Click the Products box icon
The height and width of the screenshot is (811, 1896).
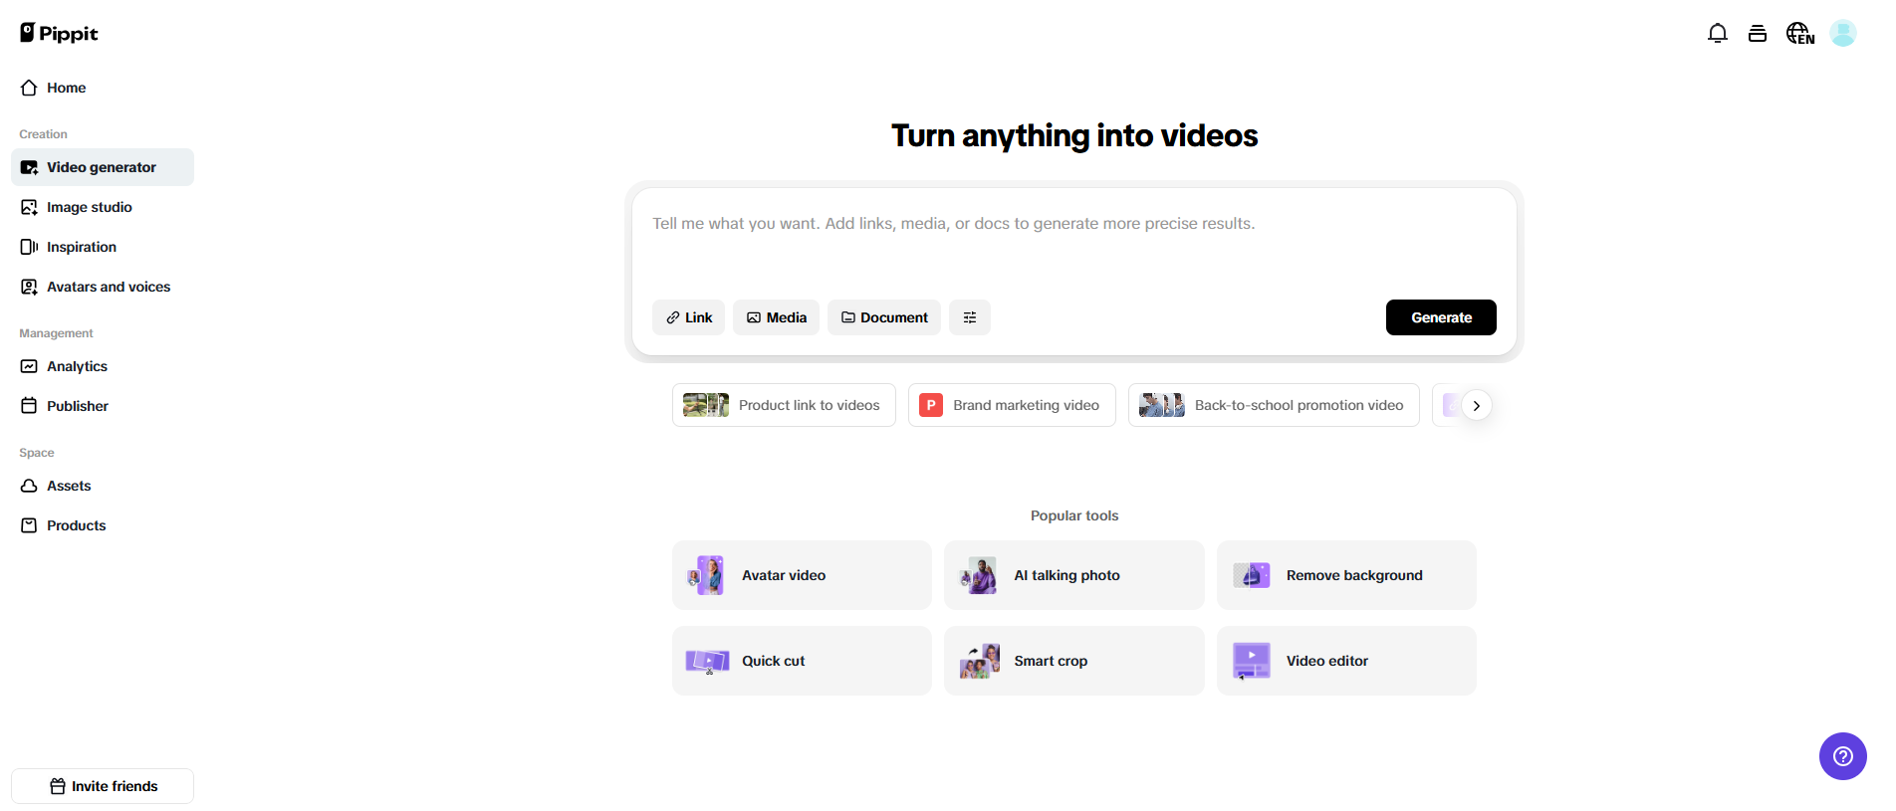pyautogui.click(x=29, y=525)
